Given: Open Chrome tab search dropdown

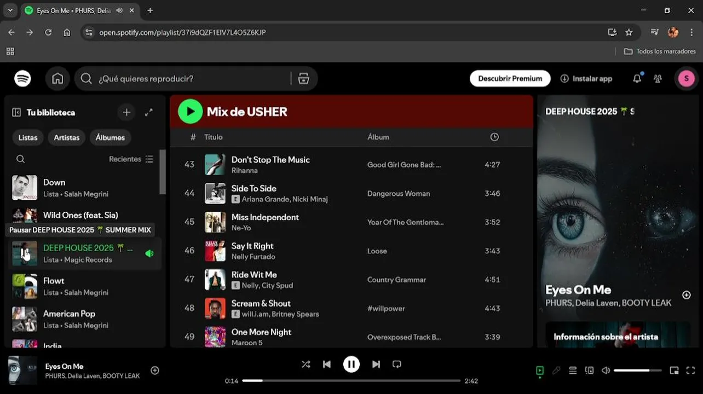Looking at the screenshot, I should (x=10, y=10).
